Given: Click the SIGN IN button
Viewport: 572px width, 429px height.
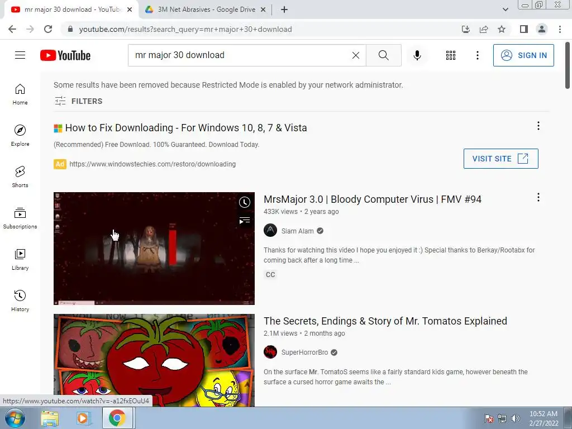Looking at the screenshot, I should pos(523,55).
